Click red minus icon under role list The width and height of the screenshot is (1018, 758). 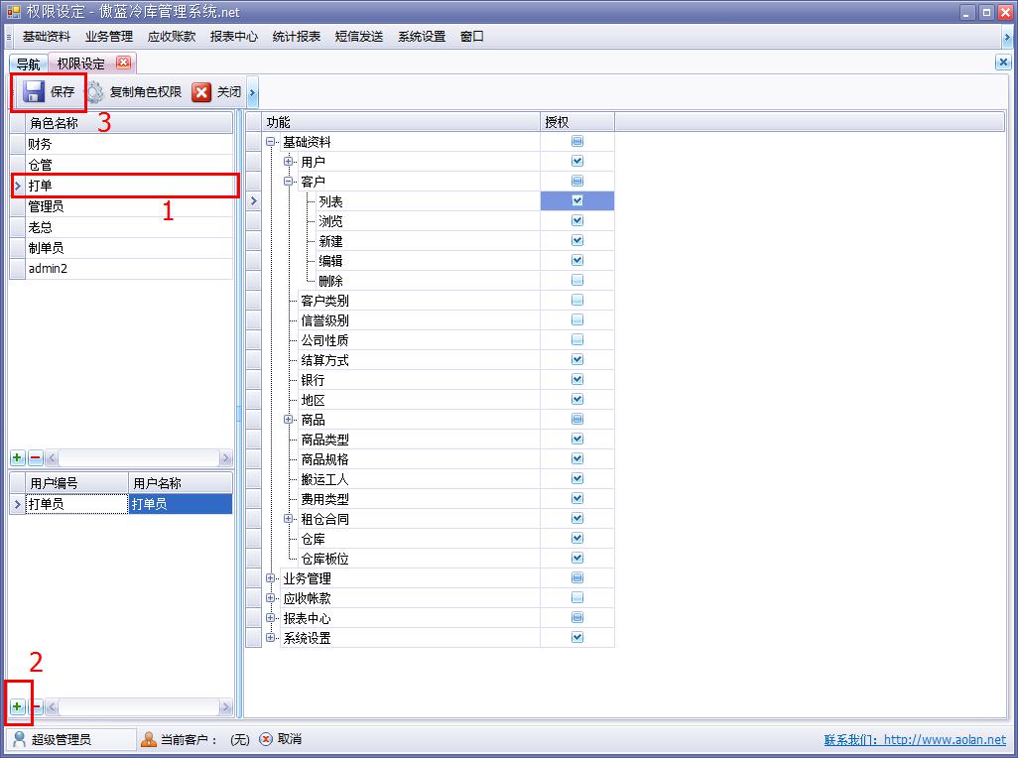pos(36,458)
